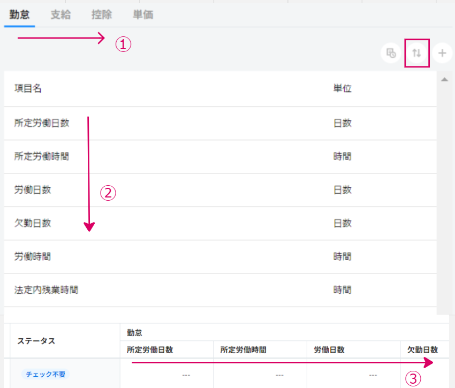Click the 項目名 column header
The height and width of the screenshot is (388, 455).
[x=28, y=89]
